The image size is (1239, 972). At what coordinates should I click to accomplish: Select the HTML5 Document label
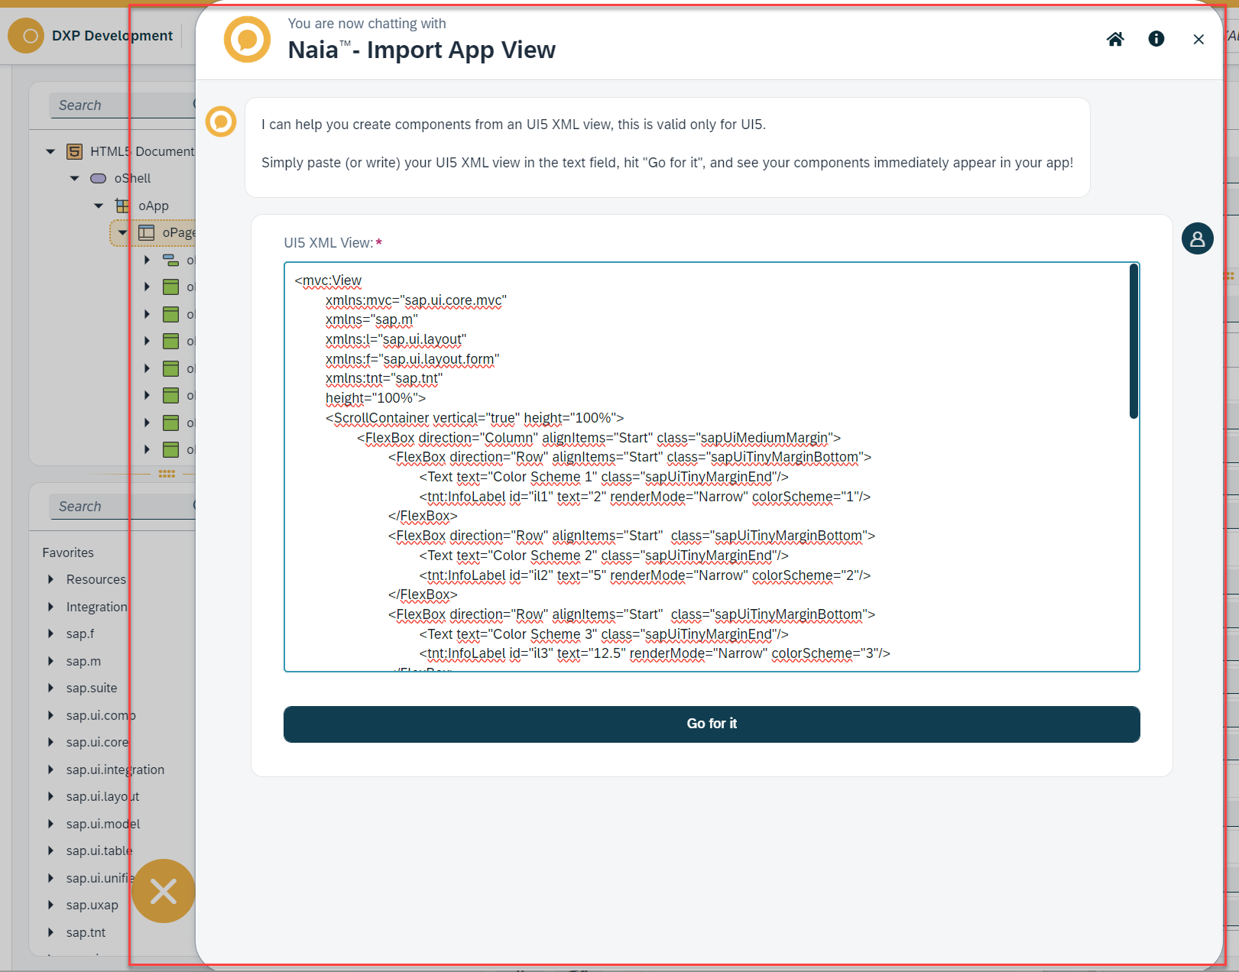(142, 151)
